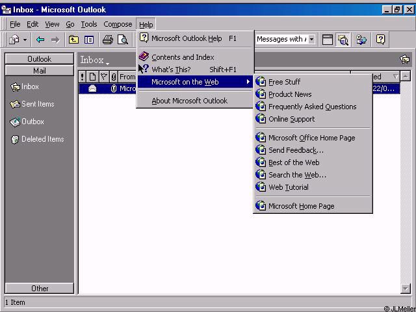416x312 pixels.
Task: Click the book icon beside Contents and Index
Action: [144, 57]
